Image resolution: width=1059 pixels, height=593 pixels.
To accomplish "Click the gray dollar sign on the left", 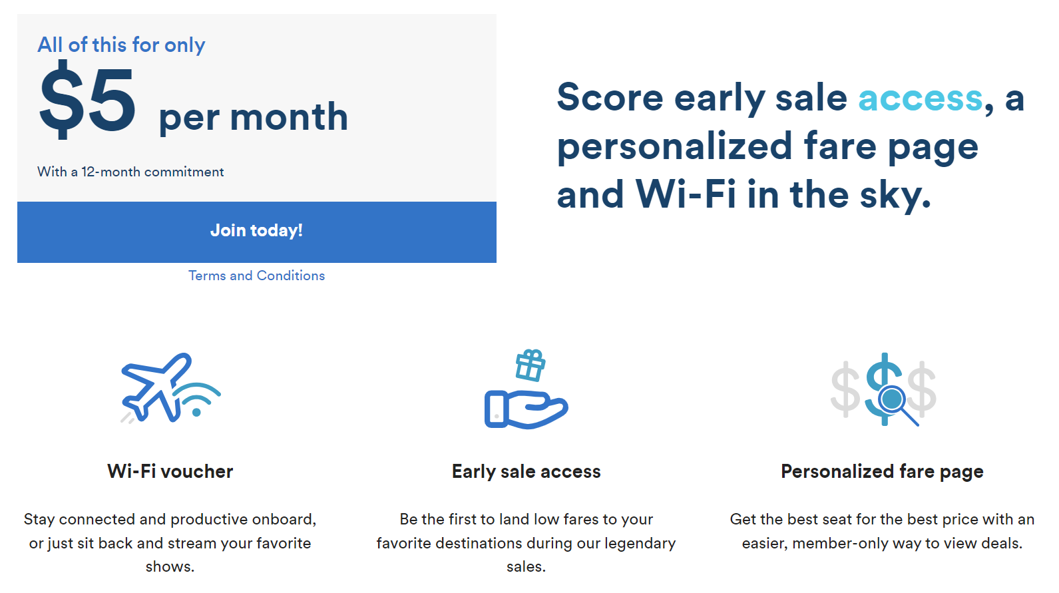I will [846, 389].
